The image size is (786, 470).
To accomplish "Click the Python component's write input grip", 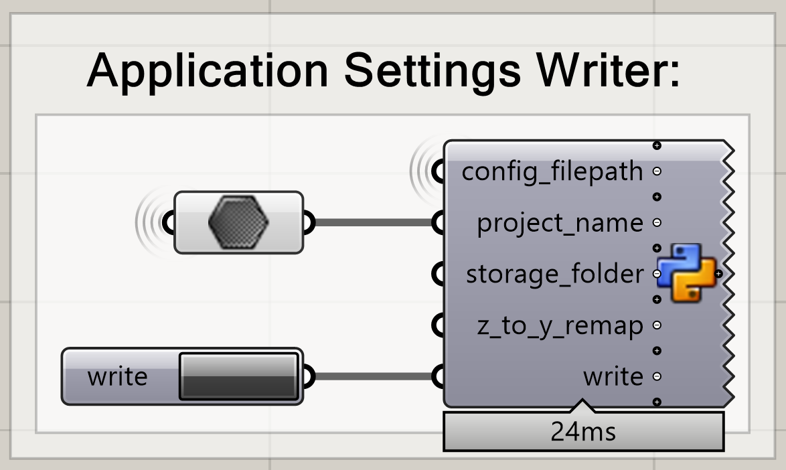I will [x=439, y=376].
